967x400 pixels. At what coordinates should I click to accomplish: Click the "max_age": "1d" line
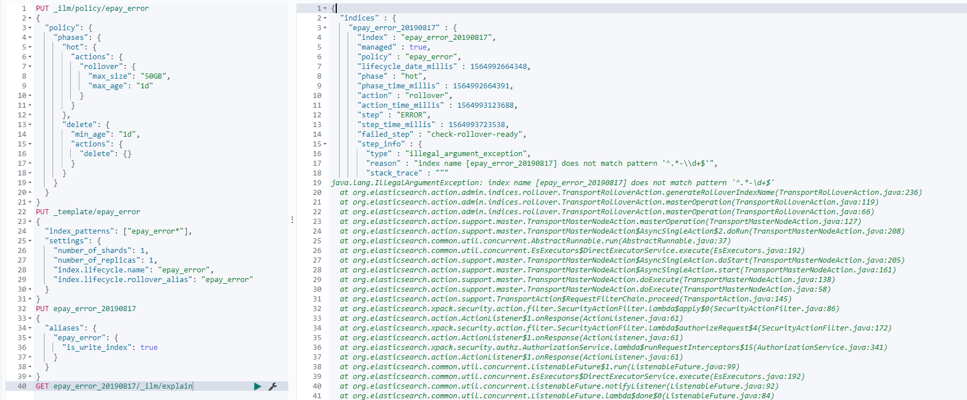(x=120, y=86)
